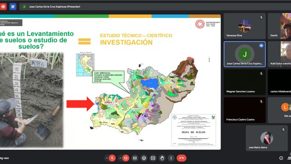Click muted mic icon on Wagner Sanchez Lozano tile
The image size is (291, 164).
(261, 74)
